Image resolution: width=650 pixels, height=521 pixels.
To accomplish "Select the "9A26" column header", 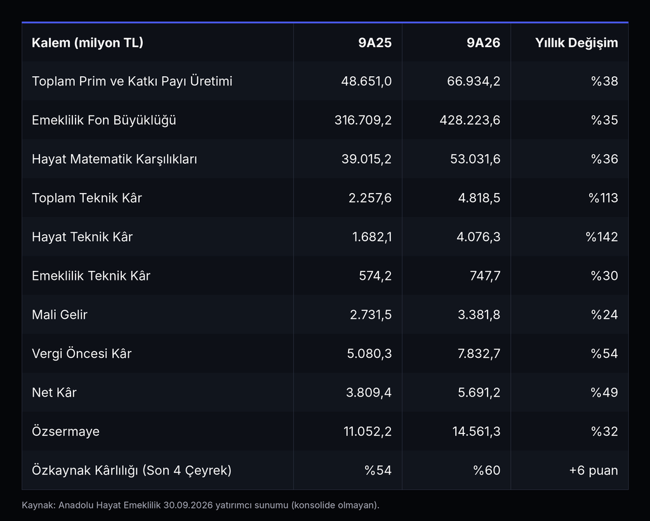I will pyautogui.click(x=483, y=43).
